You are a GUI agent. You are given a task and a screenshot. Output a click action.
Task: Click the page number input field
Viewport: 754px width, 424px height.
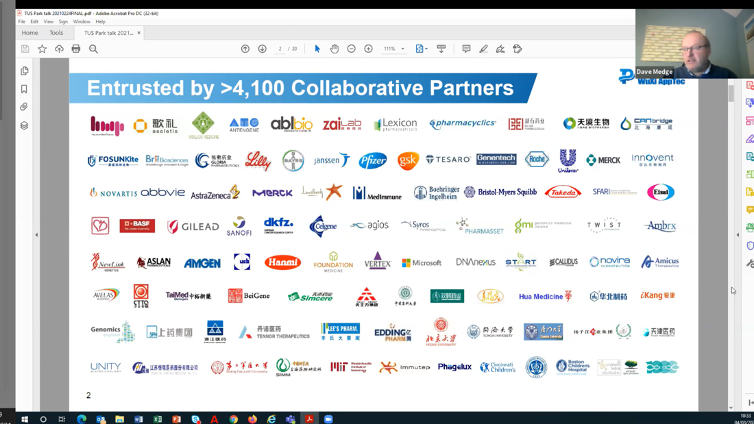click(280, 49)
